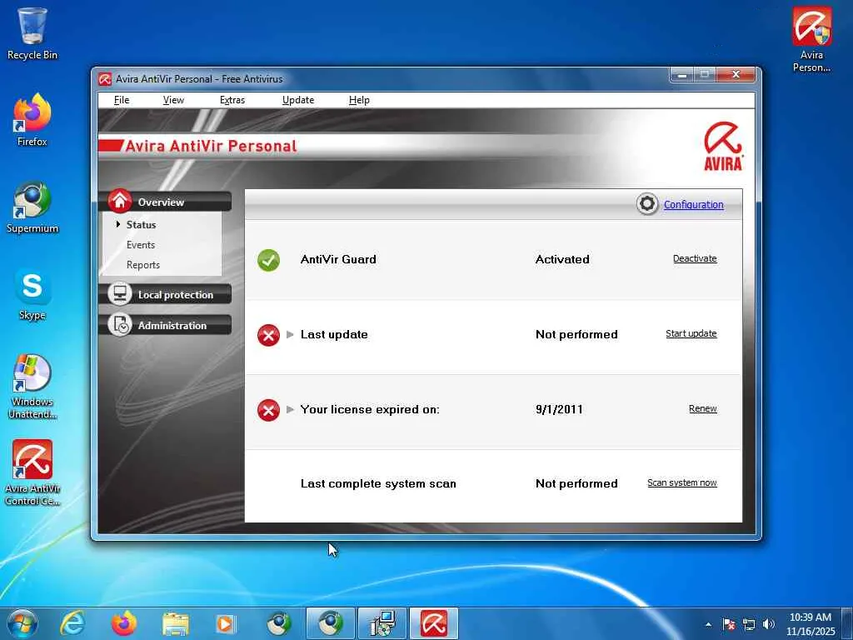Click the Action Center flag tray icon

[x=729, y=624]
